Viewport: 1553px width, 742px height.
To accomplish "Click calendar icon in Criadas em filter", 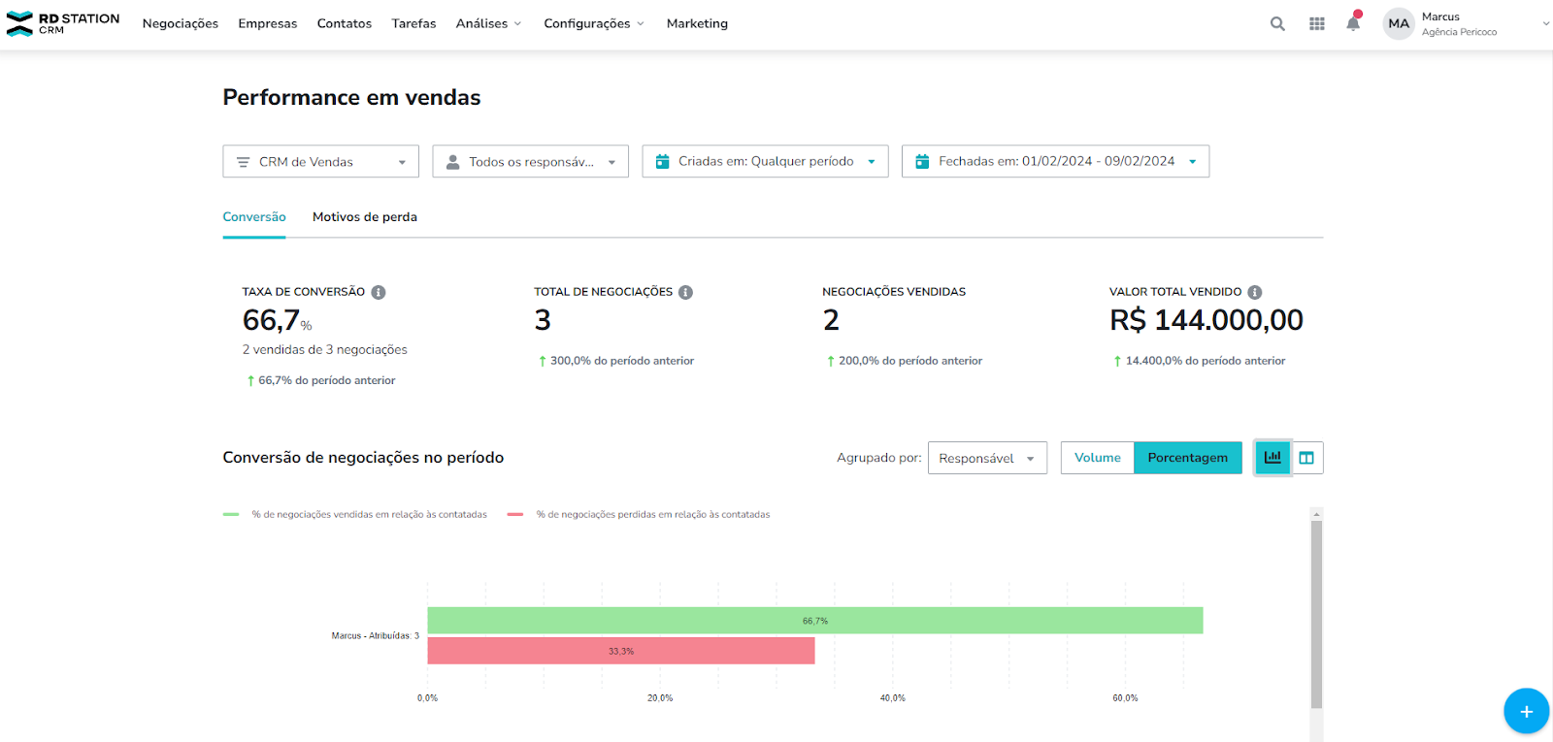I will (662, 161).
